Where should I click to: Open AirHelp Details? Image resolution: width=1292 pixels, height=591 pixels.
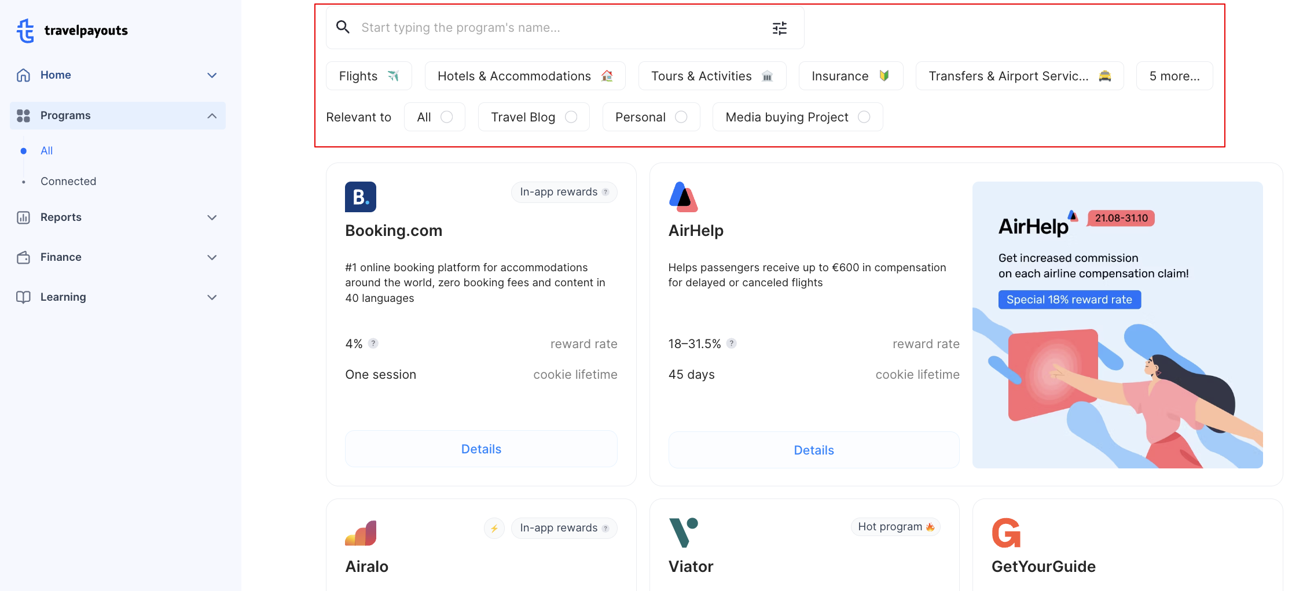pos(814,450)
